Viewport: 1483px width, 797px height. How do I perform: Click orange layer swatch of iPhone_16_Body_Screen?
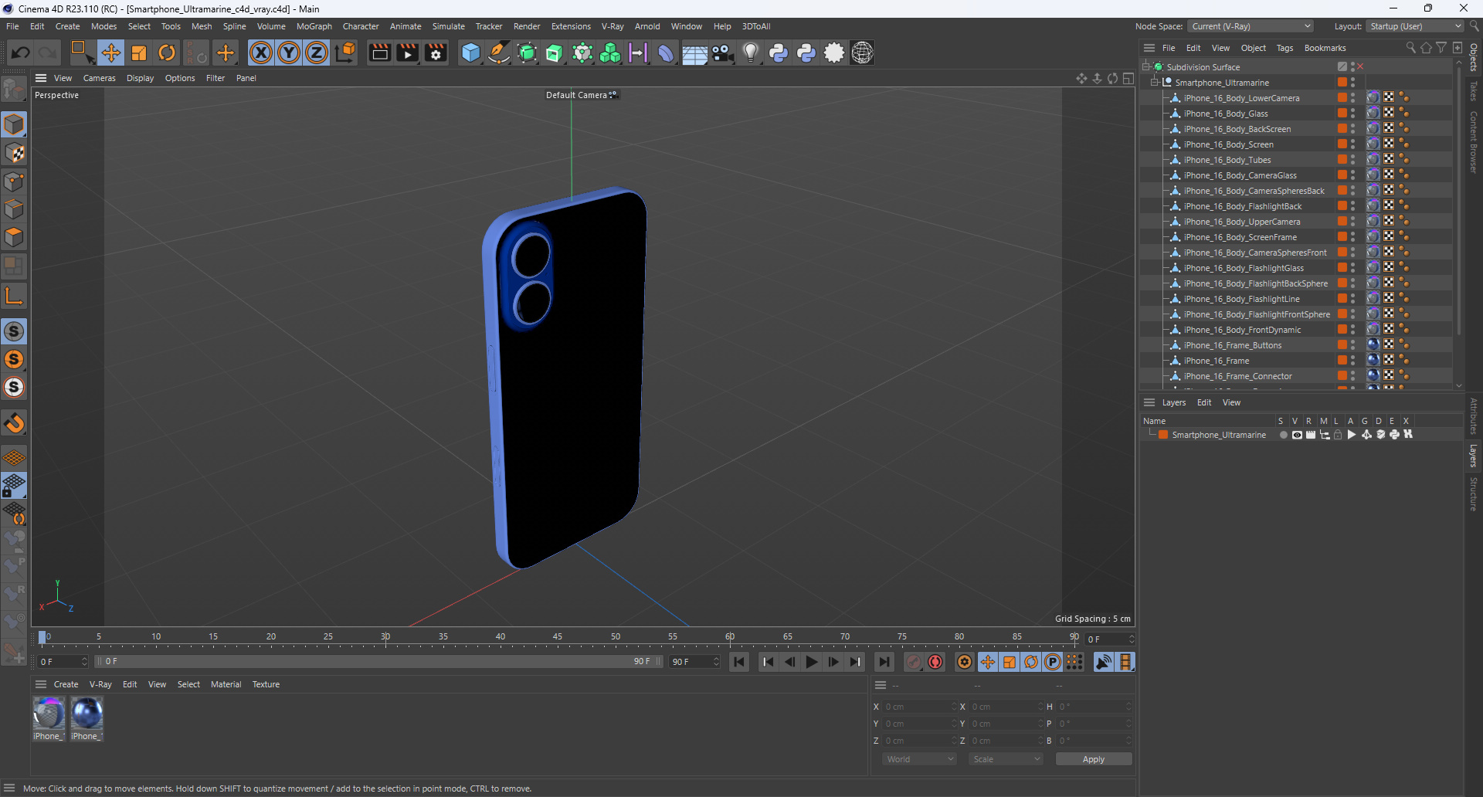[1342, 144]
